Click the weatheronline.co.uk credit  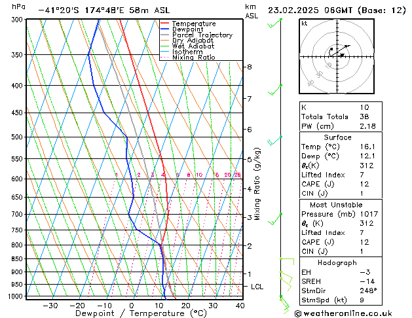343,313
